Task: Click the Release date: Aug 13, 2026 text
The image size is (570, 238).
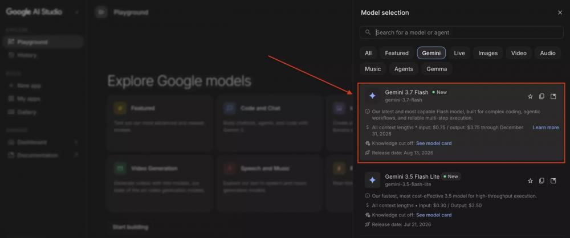Action: tap(402, 153)
